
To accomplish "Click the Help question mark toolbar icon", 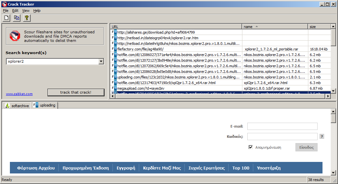I will pos(27,18).
